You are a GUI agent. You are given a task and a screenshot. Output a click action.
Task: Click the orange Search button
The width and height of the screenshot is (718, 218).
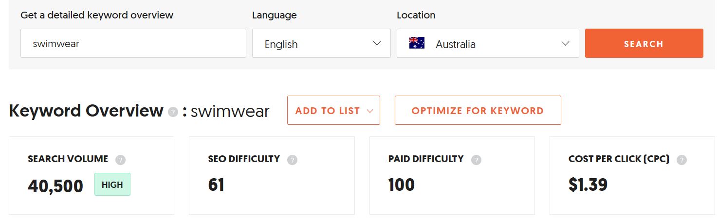point(644,43)
